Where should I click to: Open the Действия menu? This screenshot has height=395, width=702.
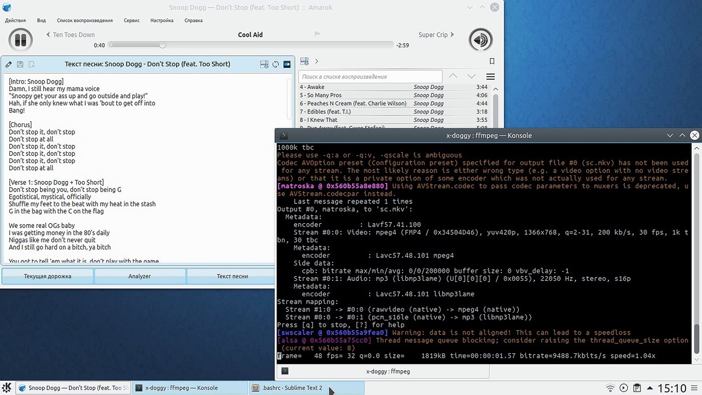pyautogui.click(x=15, y=20)
